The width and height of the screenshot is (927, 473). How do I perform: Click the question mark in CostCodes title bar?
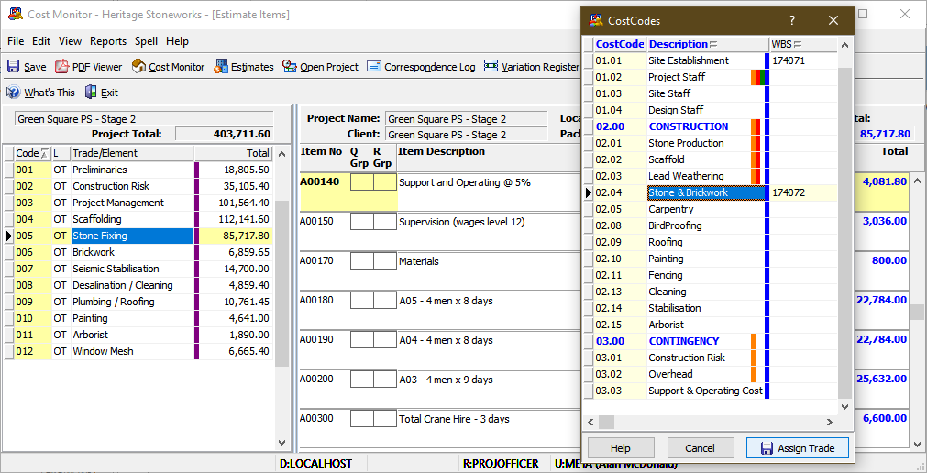(792, 21)
